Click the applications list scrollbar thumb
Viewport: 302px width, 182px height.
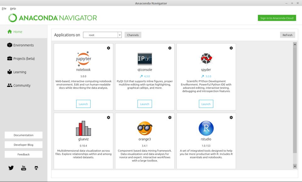[x=295, y=100]
